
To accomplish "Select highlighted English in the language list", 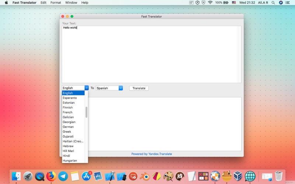I will (x=73, y=93).
